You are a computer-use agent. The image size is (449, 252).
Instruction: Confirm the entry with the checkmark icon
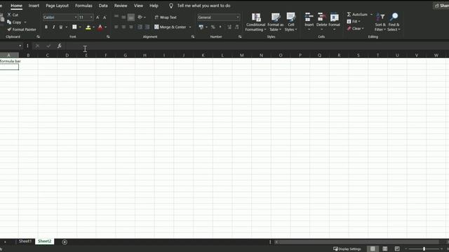click(48, 45)
